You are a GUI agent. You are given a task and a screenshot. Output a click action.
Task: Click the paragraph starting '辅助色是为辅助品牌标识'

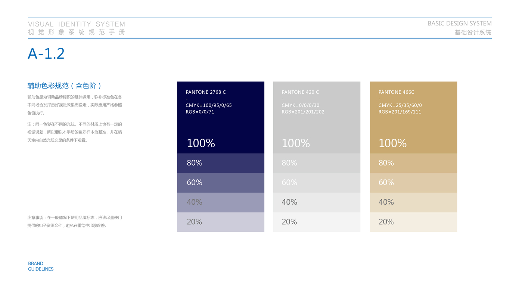coord(75,105)
